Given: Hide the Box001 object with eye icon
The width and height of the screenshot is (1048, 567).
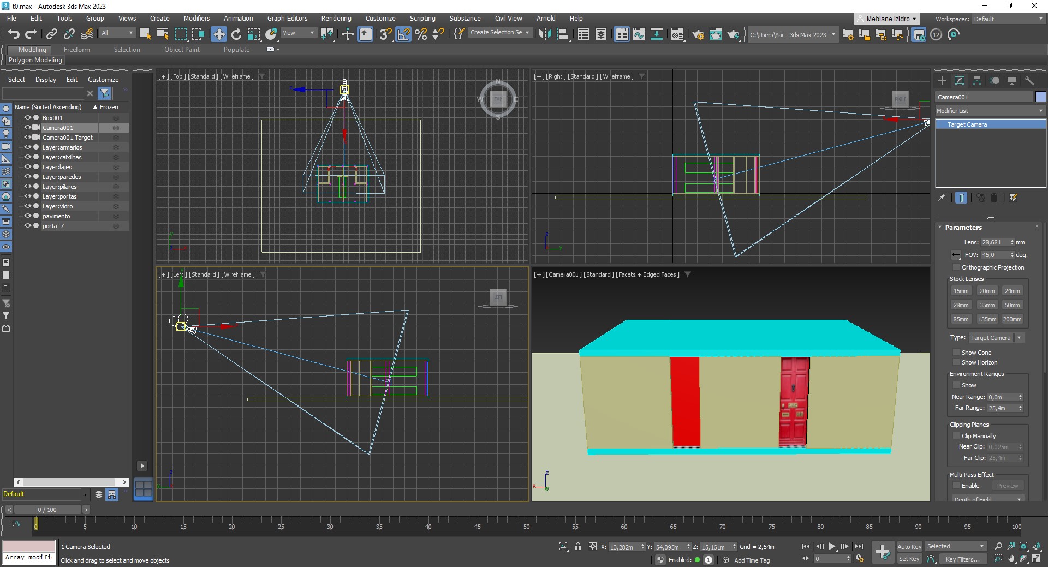Looking at the screenshot, I should click(27, 118).
